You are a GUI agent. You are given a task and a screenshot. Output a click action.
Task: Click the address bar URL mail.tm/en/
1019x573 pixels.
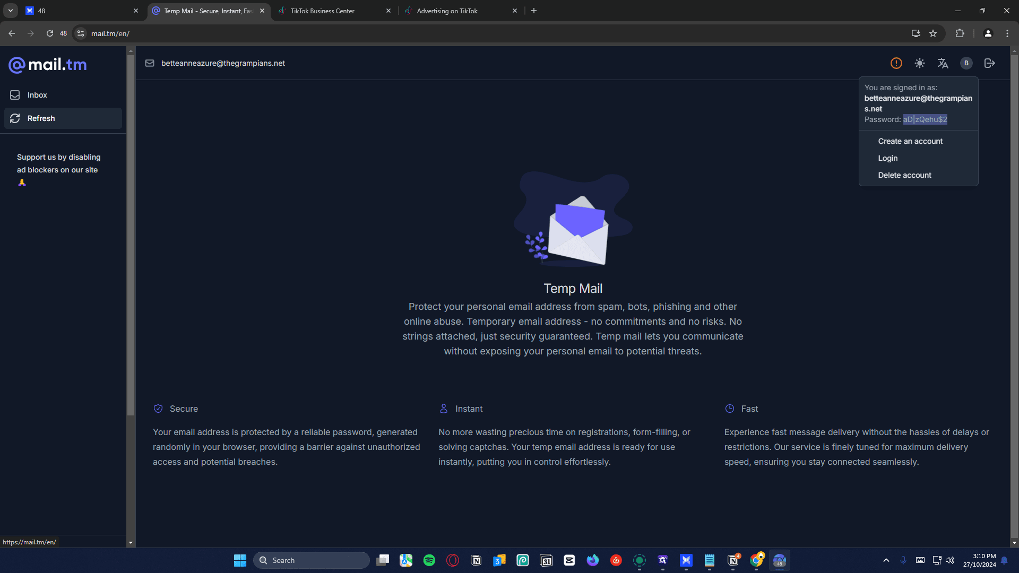coord(110,33)
